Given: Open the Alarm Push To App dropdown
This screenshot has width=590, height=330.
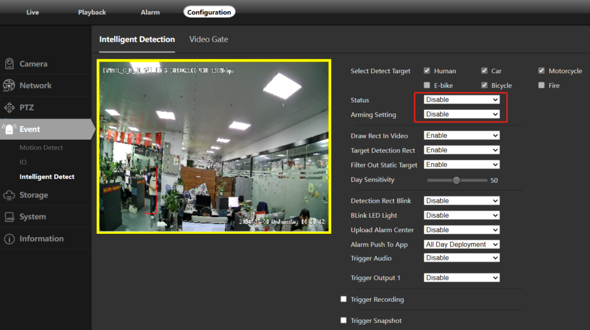Looking at the screenshot, I should point(462,244).
